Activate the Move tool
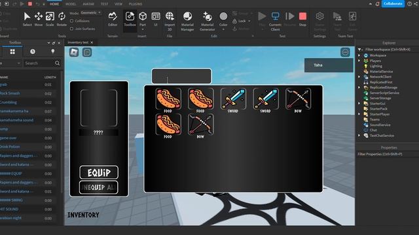Screen dimensions: 419x235 tap(39, 19)
